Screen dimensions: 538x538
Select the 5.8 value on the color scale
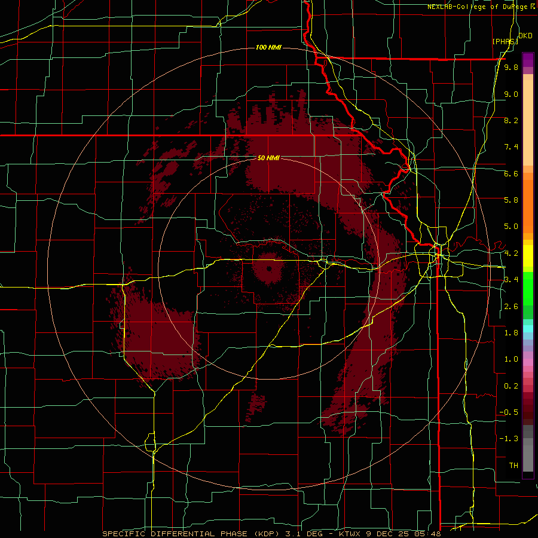511,200
